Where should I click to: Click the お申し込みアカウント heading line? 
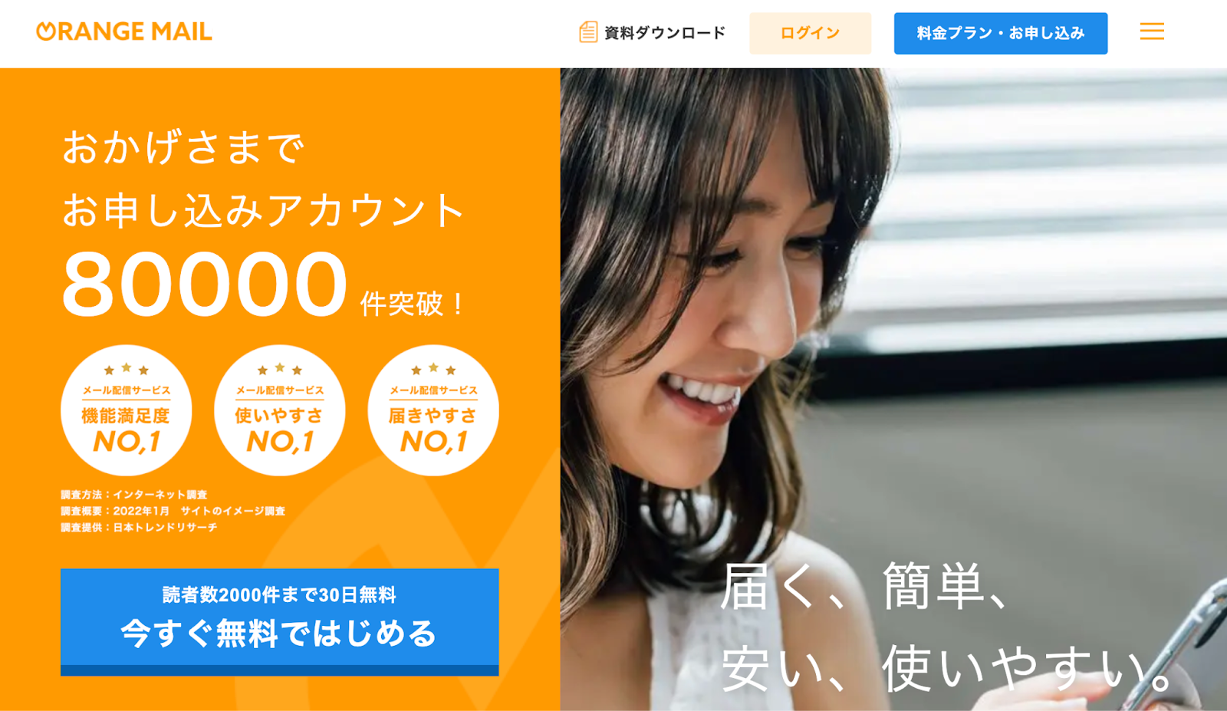pos(263,210)
